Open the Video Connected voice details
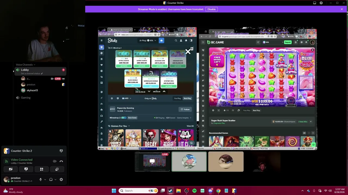The height and width of the screenshot is (195, 348). coord(21,160)
